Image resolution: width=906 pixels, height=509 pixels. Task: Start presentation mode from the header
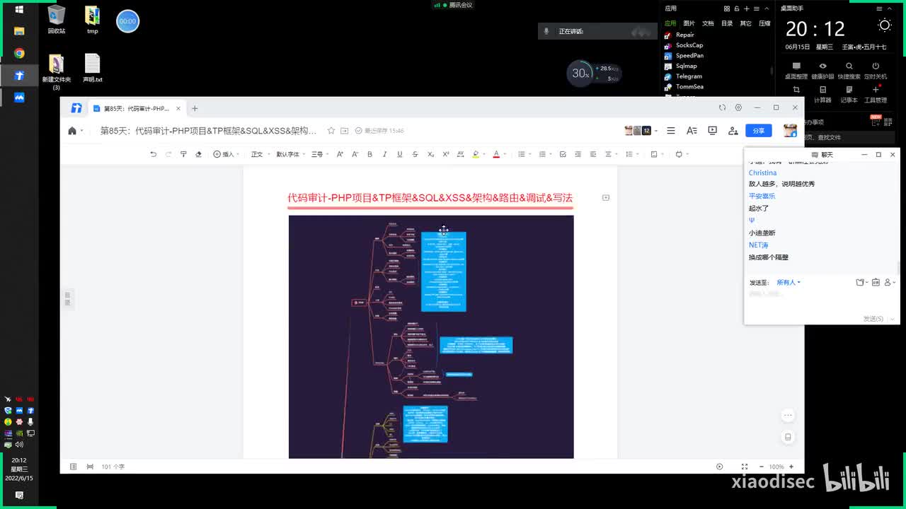pyautogui.click(x=713, y=131)
